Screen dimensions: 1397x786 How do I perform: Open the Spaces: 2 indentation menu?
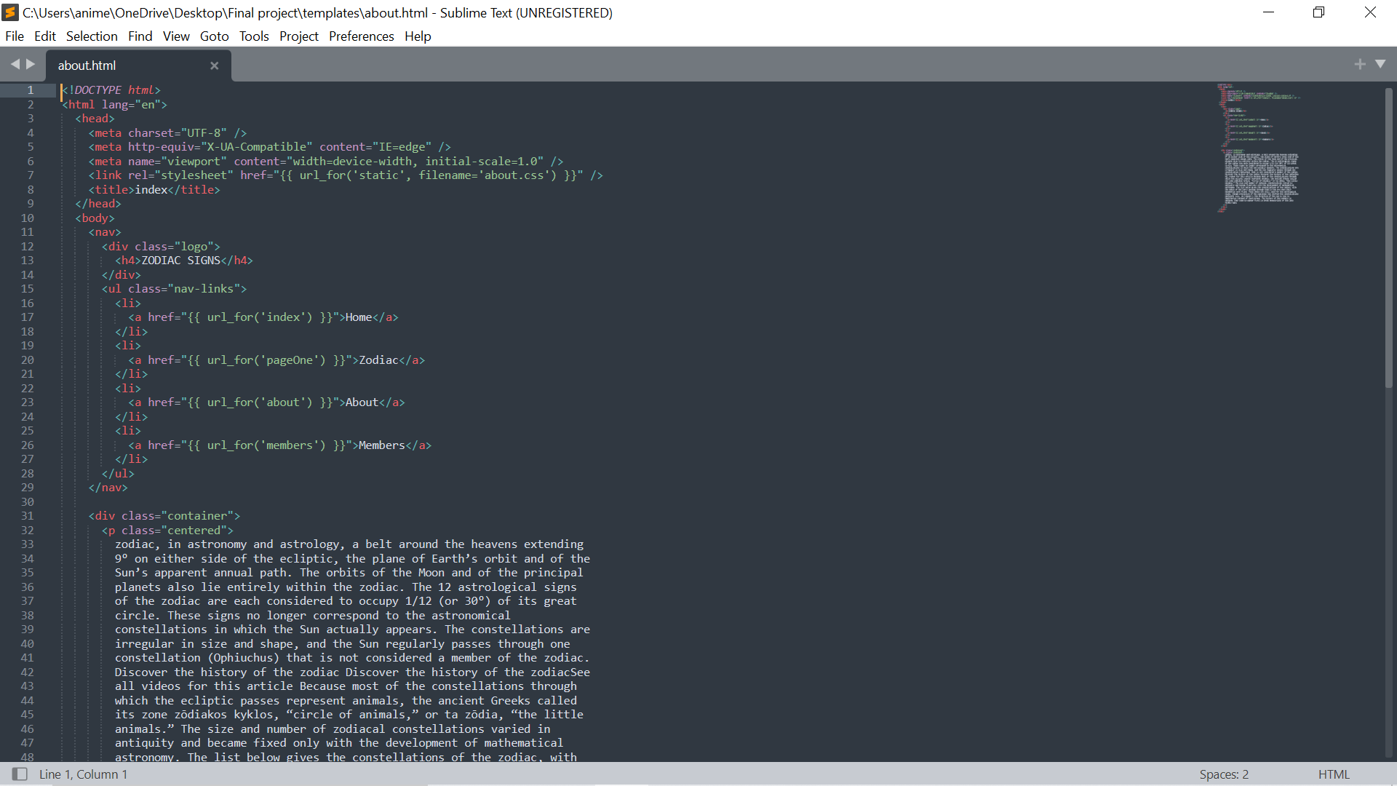pyautogui.click(x=1224, y=774)
